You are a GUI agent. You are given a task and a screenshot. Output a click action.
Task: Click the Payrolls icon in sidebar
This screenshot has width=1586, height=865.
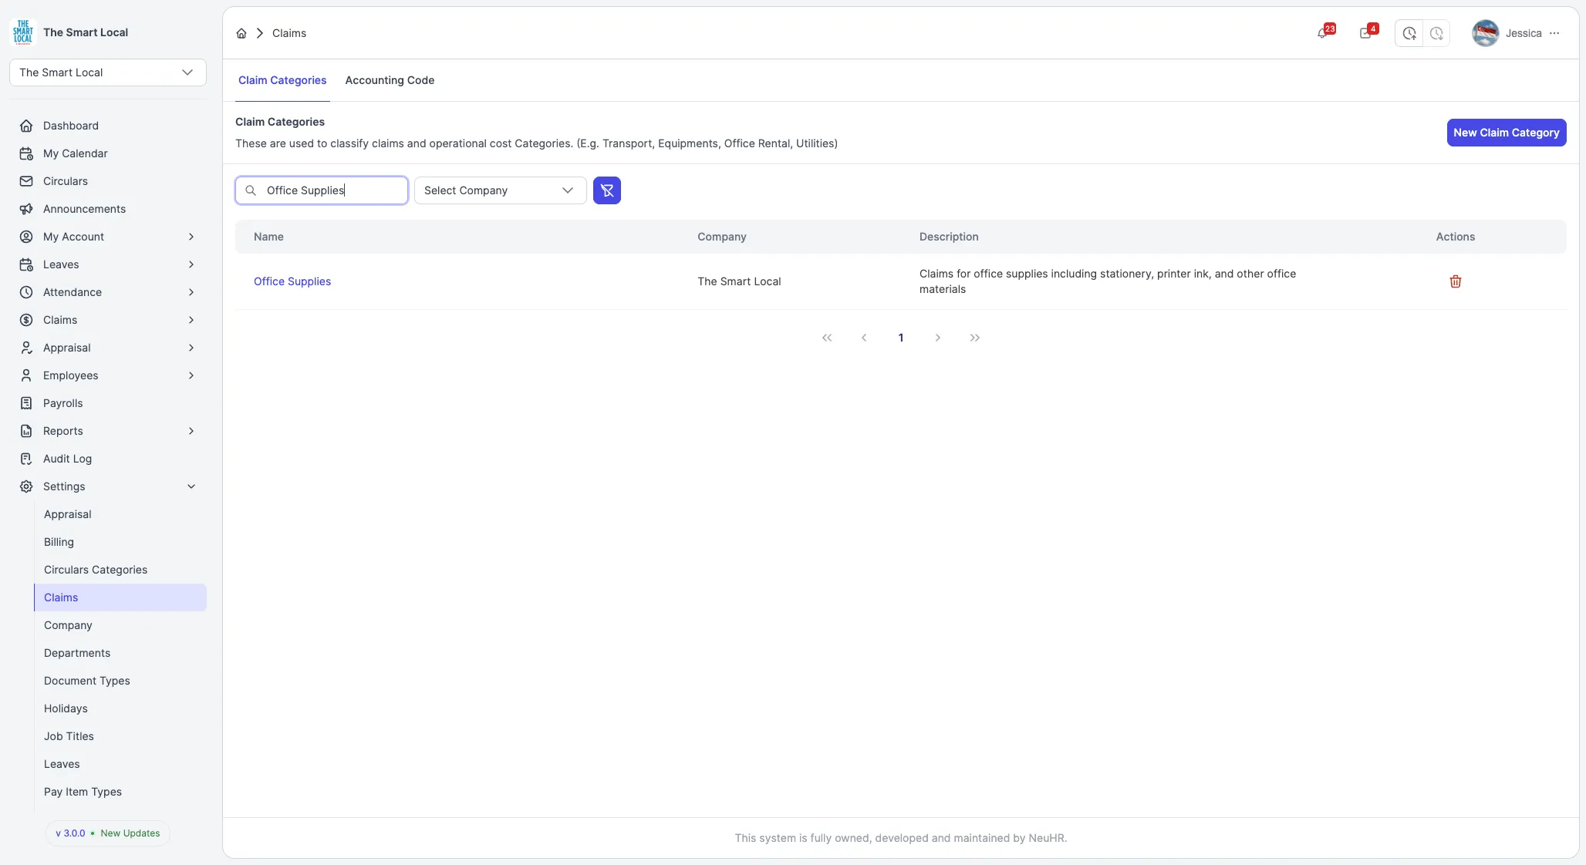[x=26, y=403]
